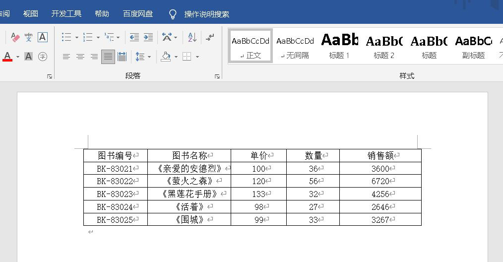Screen dimensions: 503x262
Task: Open Font dialog launcher
Action: pos(50,76)
